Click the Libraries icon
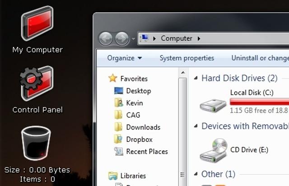Image resolution: width=289 pixels, height=186 pixels. point(113,176)
